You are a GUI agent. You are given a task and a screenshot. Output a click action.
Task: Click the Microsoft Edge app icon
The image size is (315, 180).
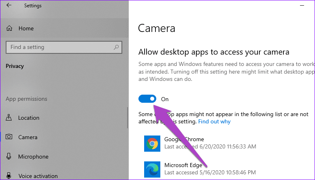point(152,169)
